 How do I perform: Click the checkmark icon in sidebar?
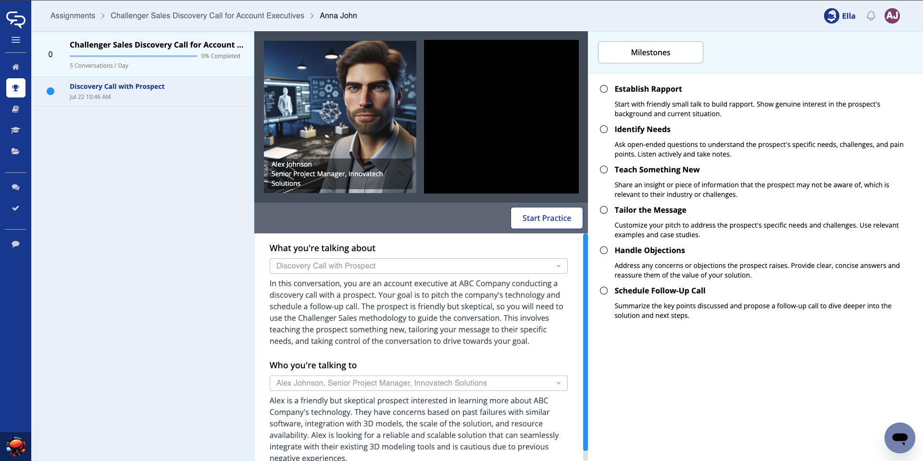pyautogui.click(x=15, y=208)
